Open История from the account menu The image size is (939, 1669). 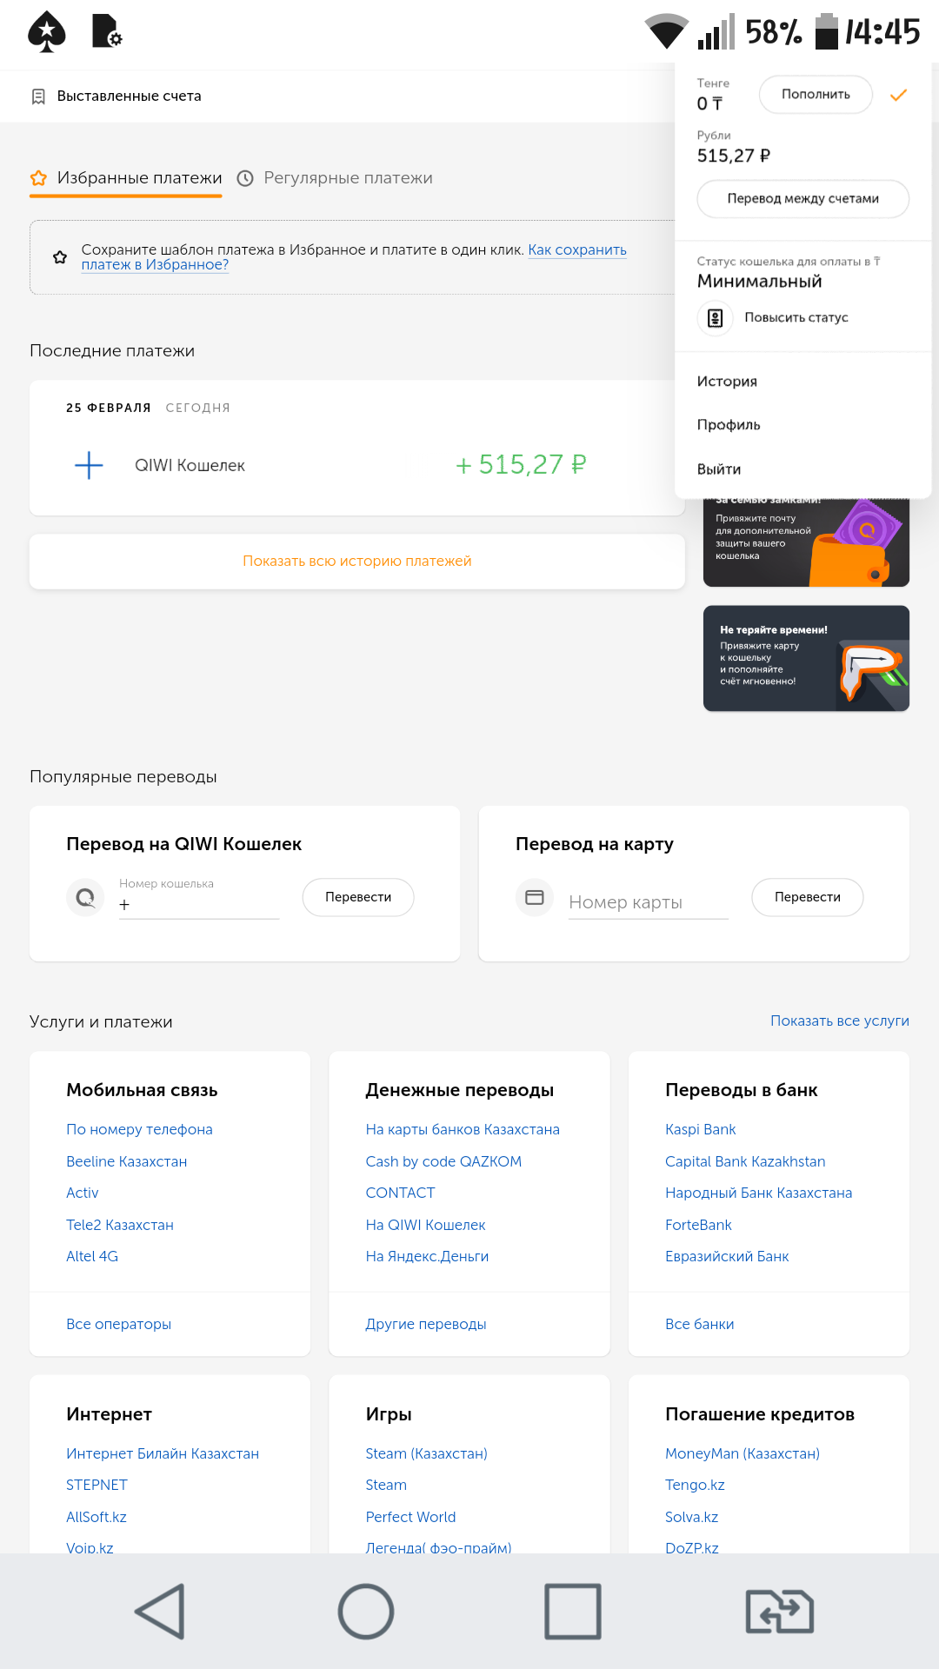(x=727, y=382)
